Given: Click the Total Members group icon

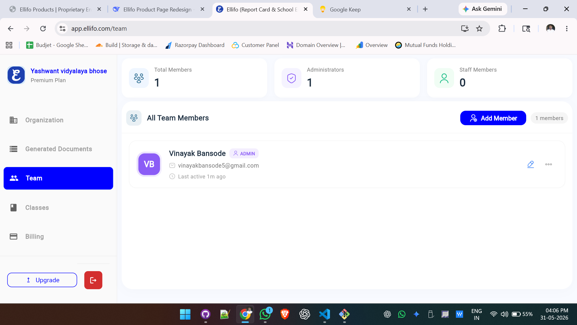Looking at the screenshot, I should click(139, 78).
